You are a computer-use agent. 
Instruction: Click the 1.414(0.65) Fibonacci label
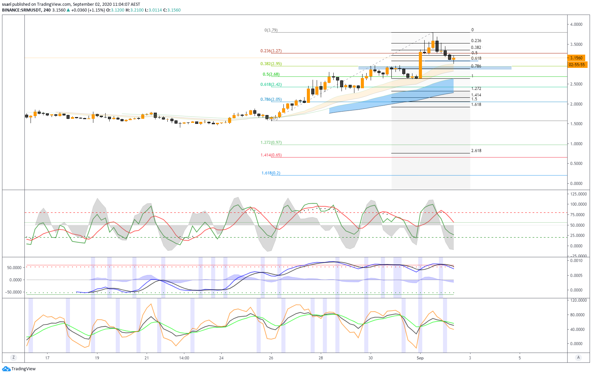coord(271,155)
